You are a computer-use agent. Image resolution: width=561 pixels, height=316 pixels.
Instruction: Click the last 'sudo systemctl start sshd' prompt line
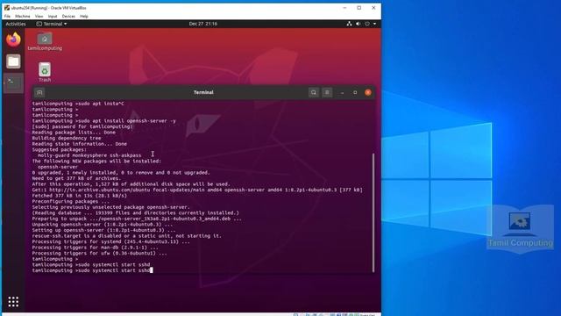coord(92,270)
